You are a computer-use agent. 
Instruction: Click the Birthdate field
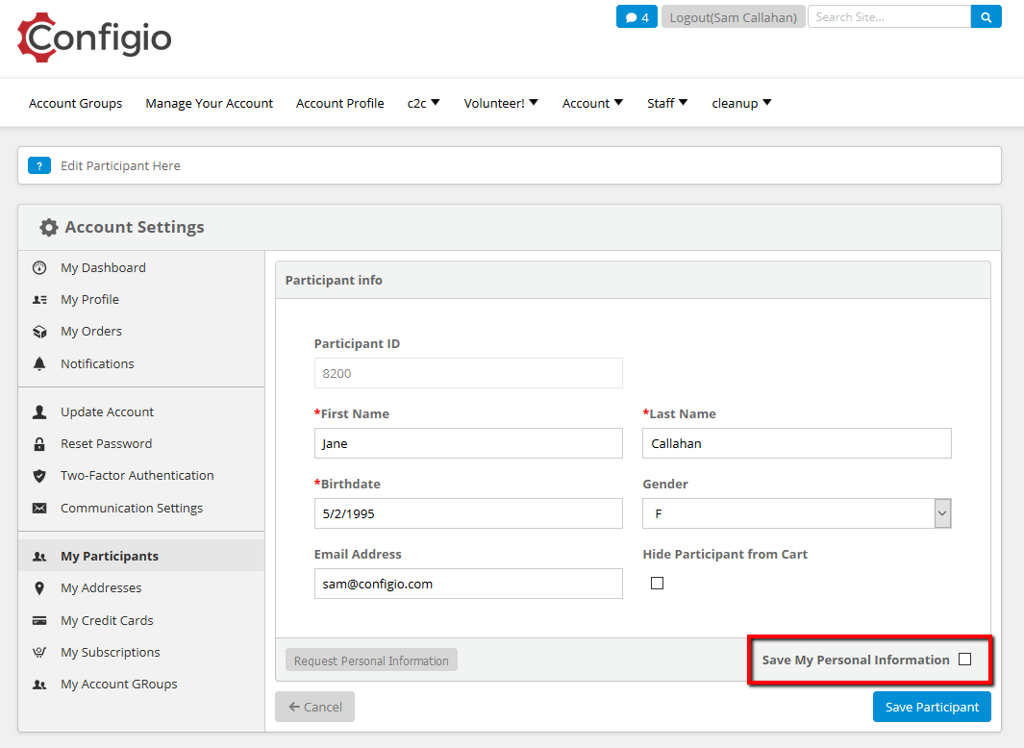[x=468, y=513]
